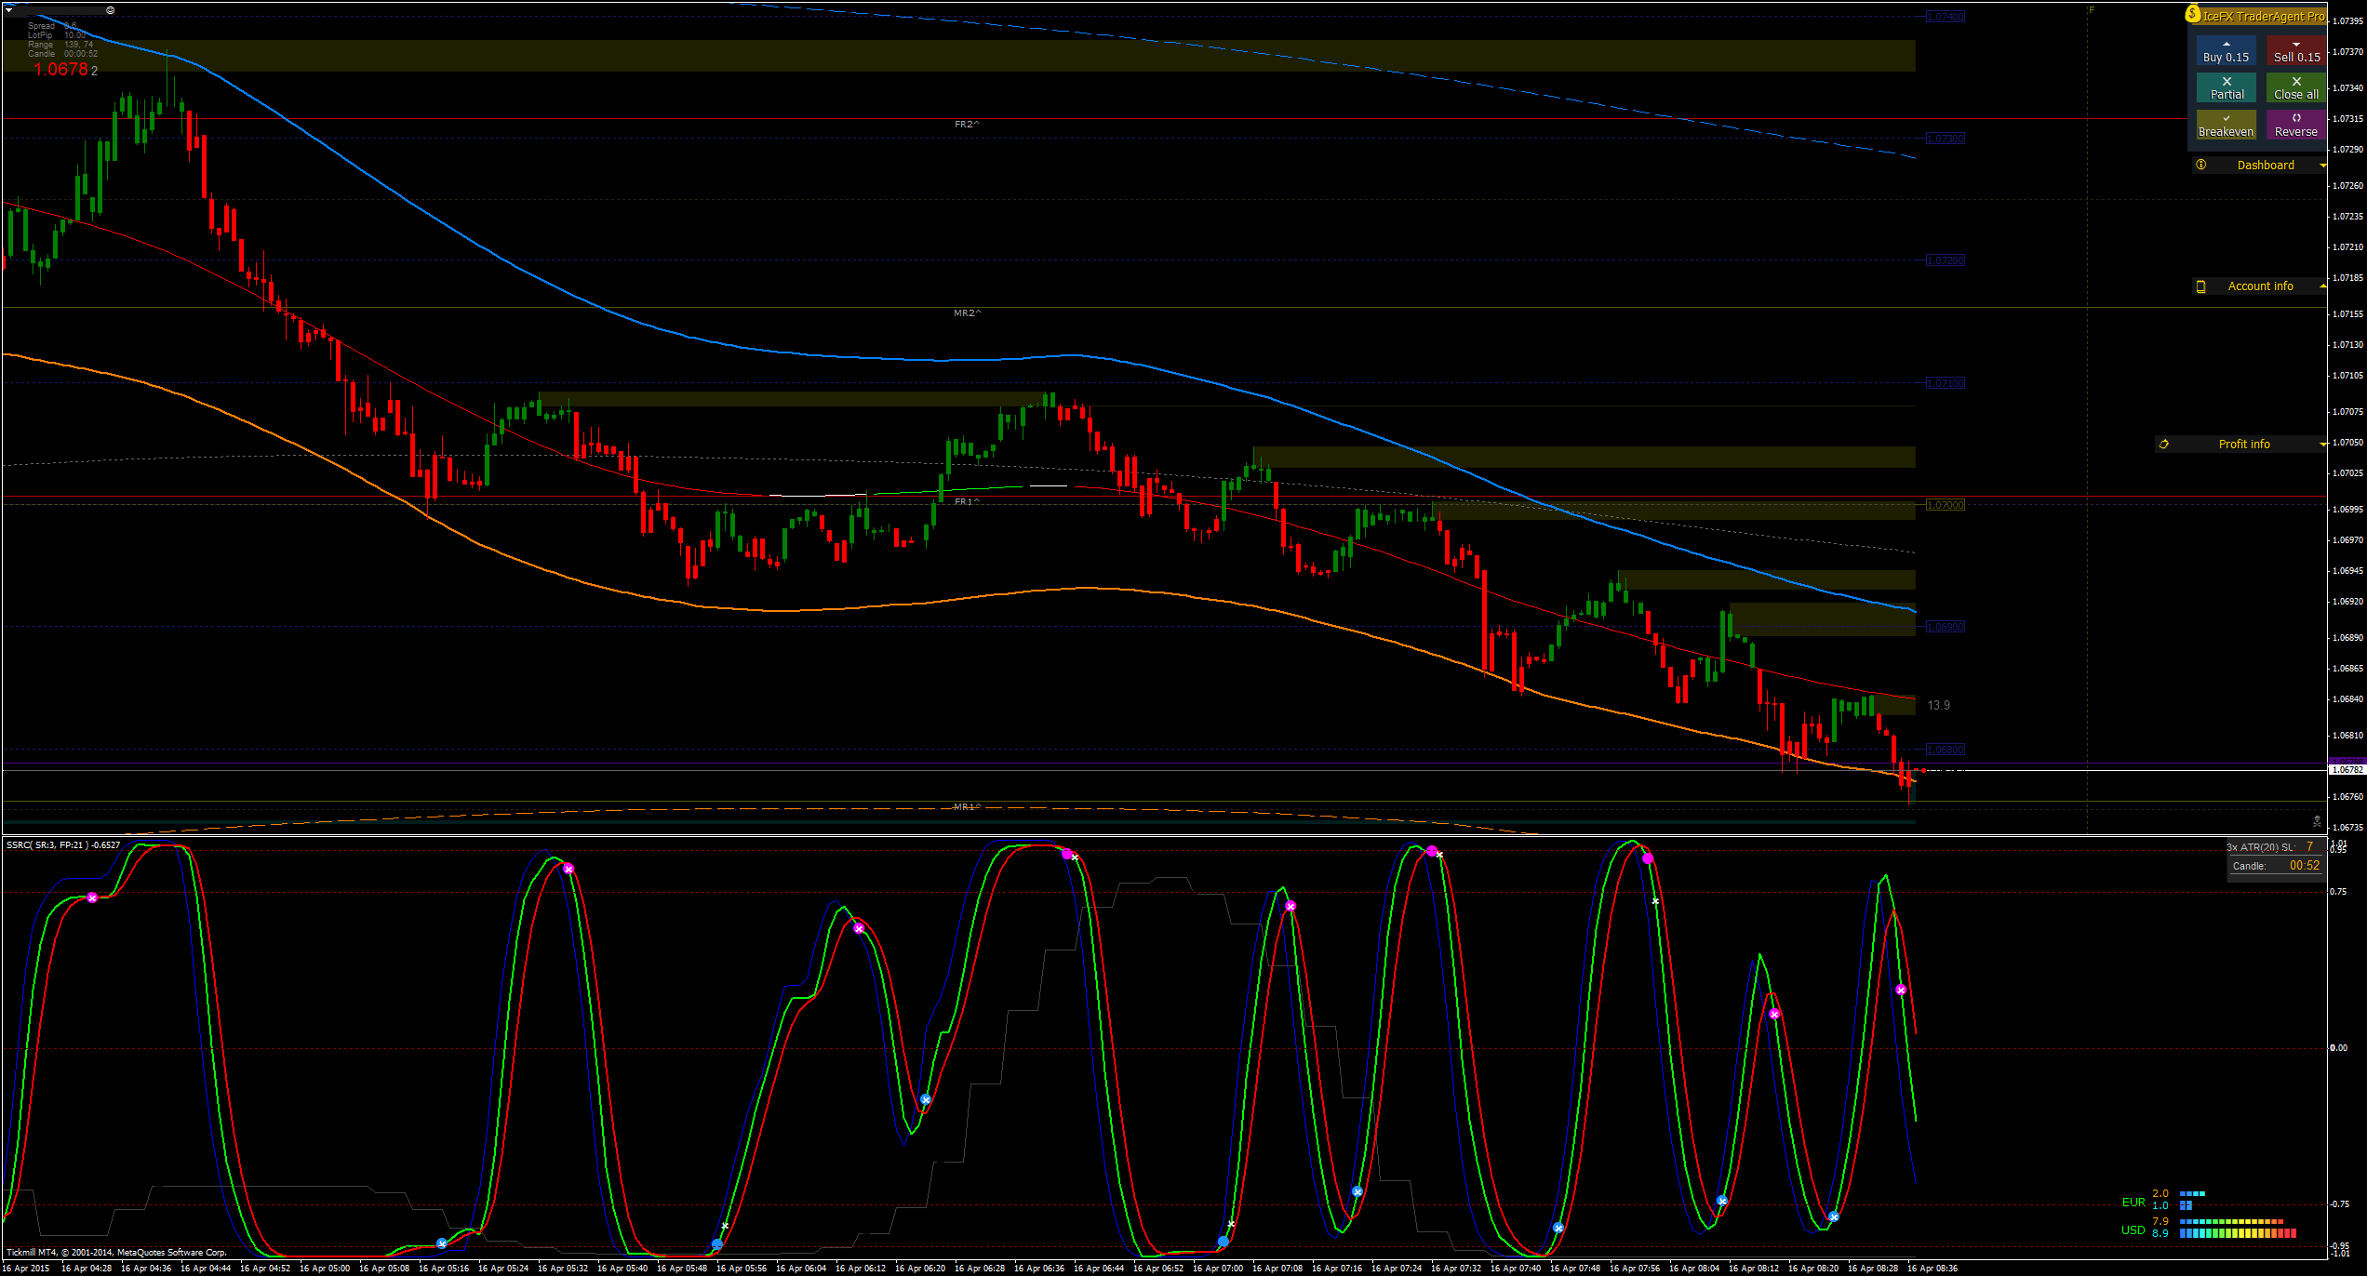Screen dimensions: 2367x1276
Task: Click the Spread 0.6 readout
Action: (x=52, y=26)
